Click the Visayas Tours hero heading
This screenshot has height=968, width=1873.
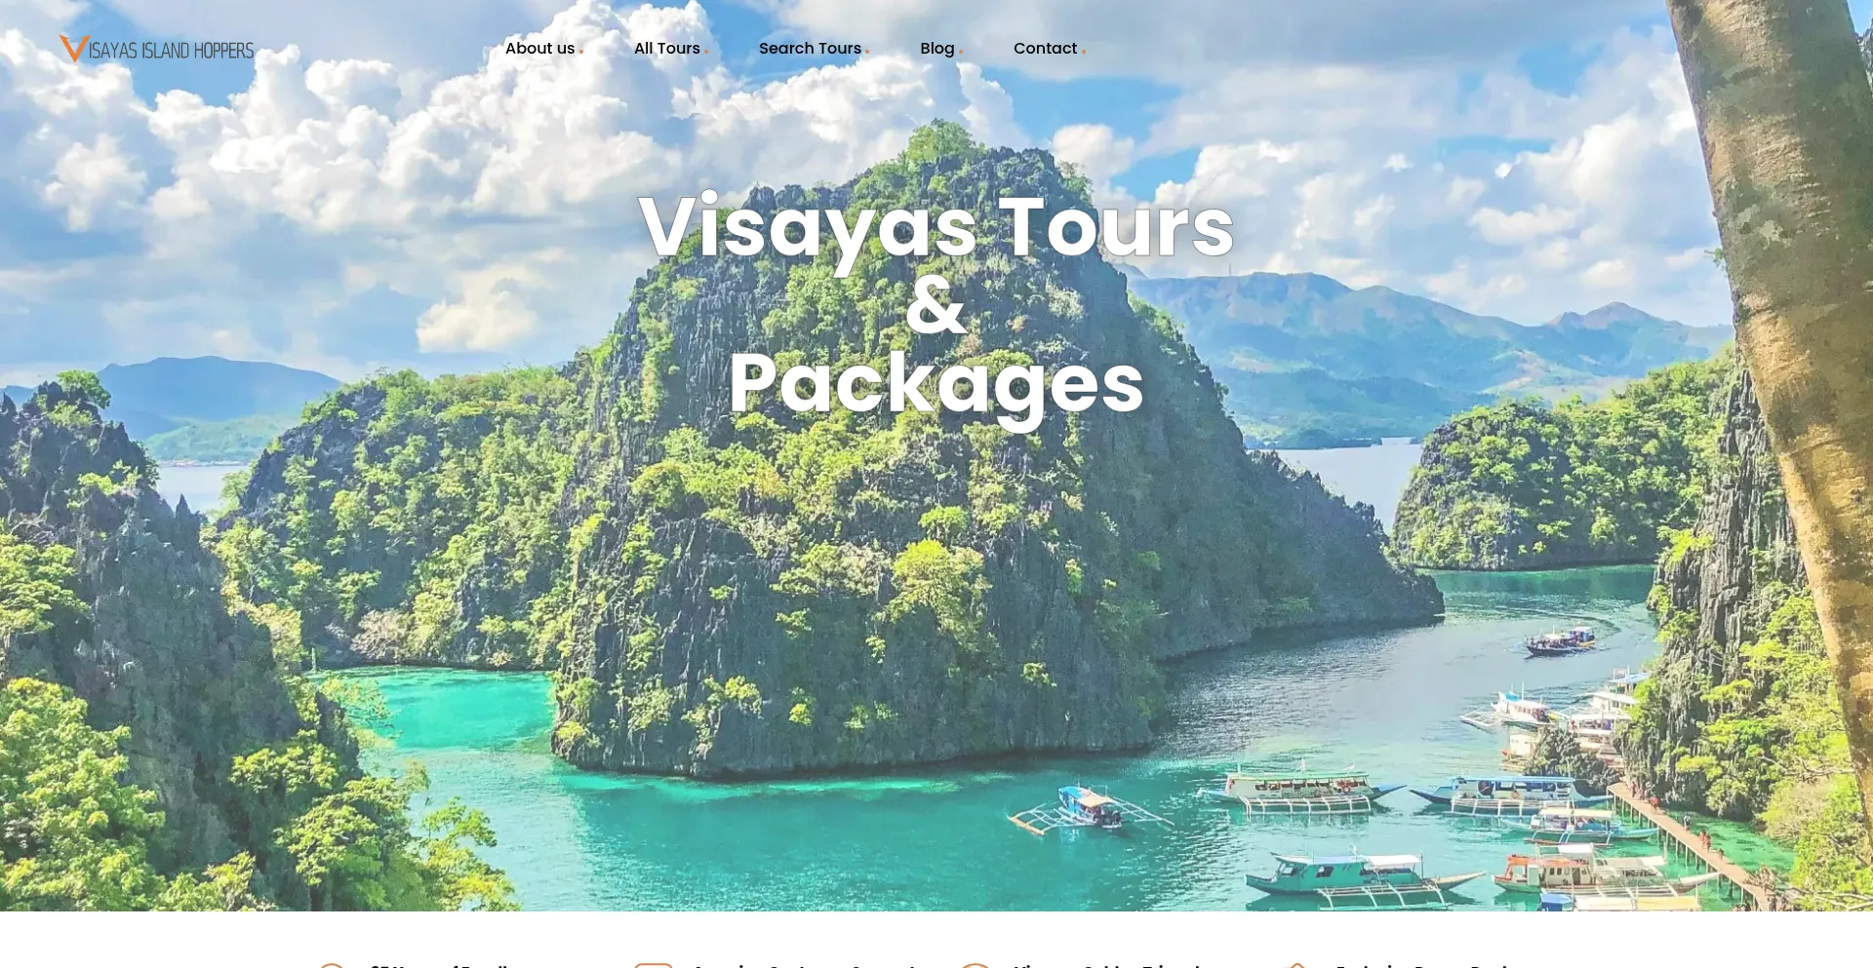[936, 227]
